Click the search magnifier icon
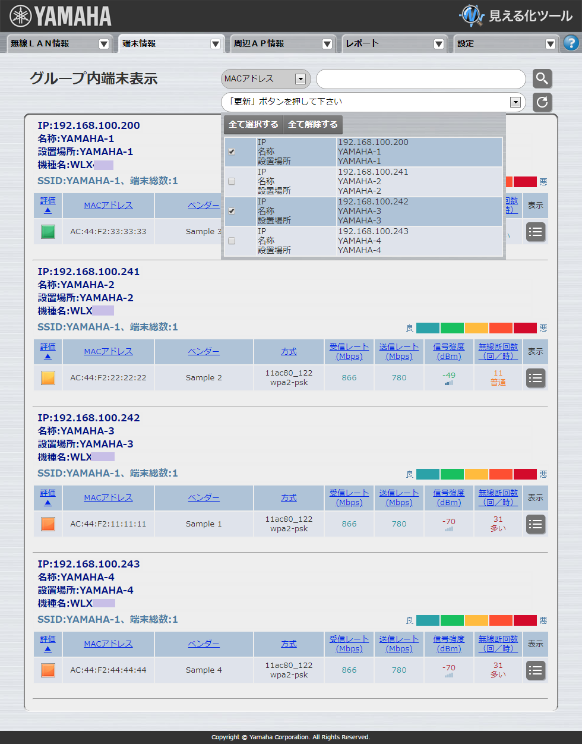This screenshot has height=744, width=582. click(x=541, y=78)
